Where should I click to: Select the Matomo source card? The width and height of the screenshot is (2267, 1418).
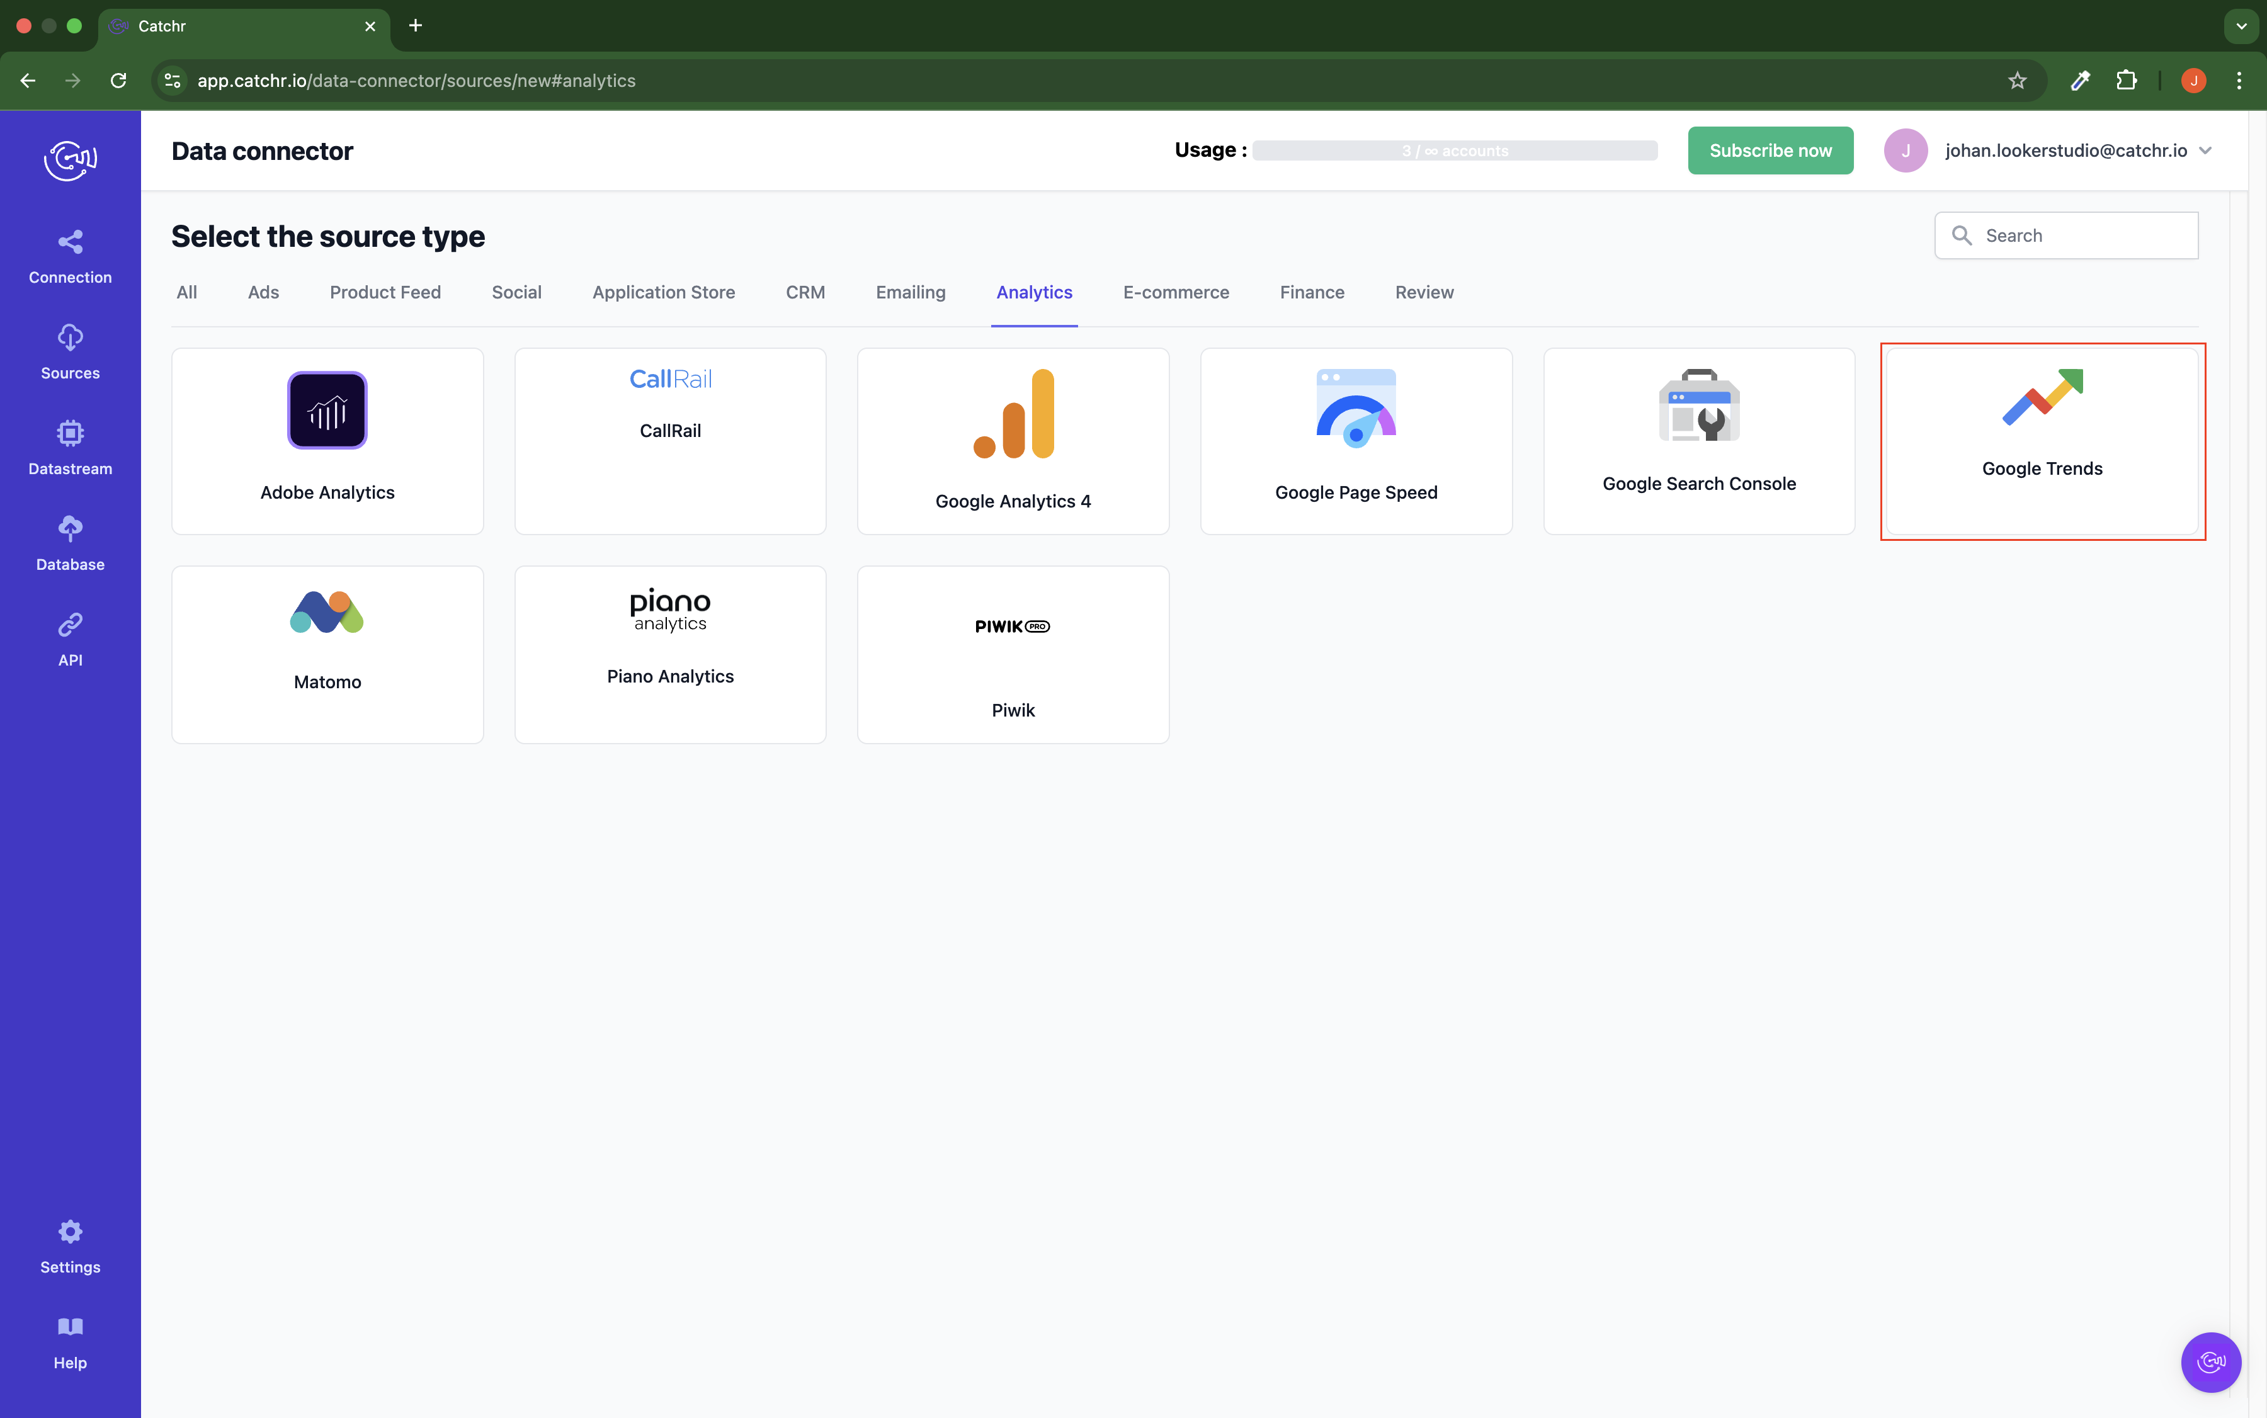(327, 655)
